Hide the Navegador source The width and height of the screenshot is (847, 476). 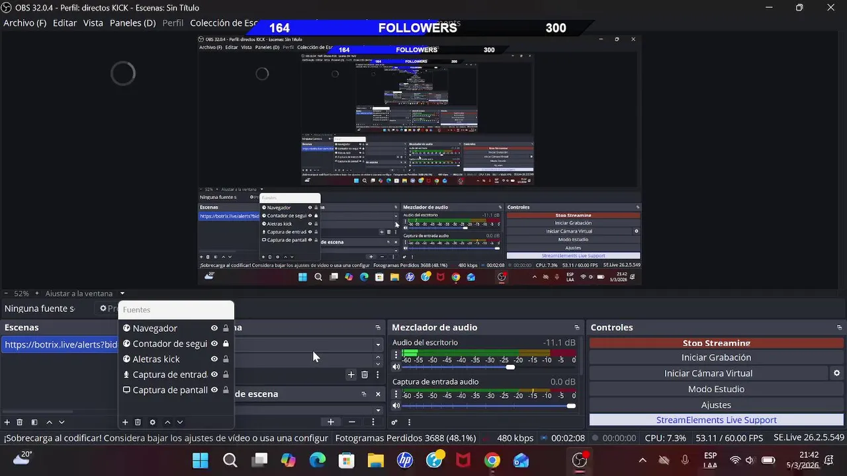tap(214, 328)
